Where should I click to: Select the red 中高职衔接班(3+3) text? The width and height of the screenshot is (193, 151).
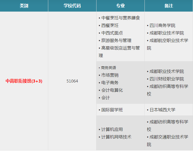point(24,81)
